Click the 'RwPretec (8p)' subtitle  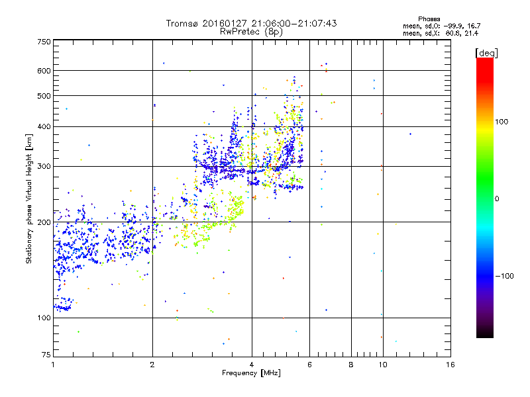[251, 32]
